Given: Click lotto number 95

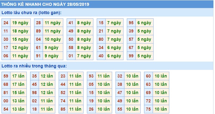Looking at the screenshot, I should point(131,23).
